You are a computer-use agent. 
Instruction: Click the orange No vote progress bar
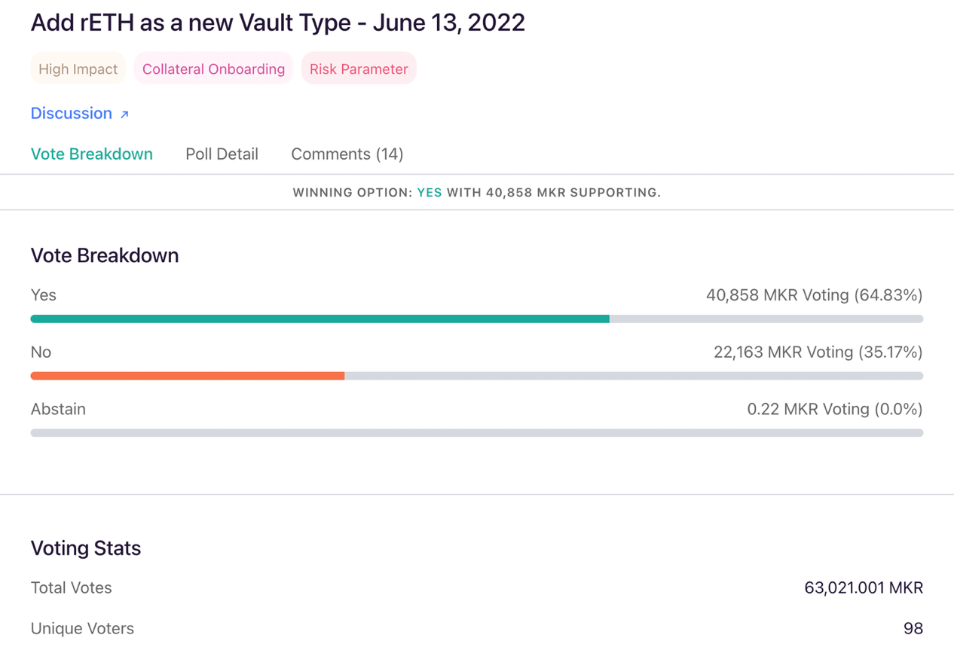187,376
